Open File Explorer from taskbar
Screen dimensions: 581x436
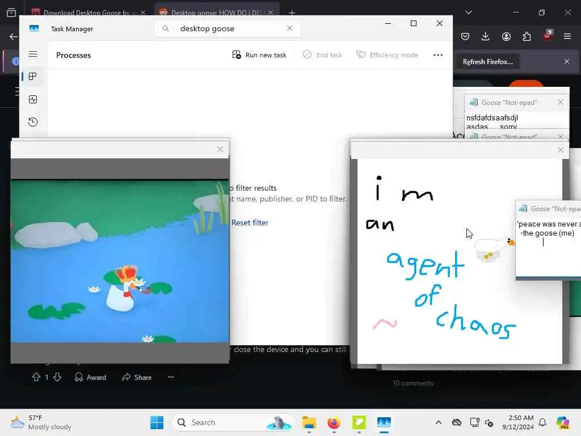309,422
